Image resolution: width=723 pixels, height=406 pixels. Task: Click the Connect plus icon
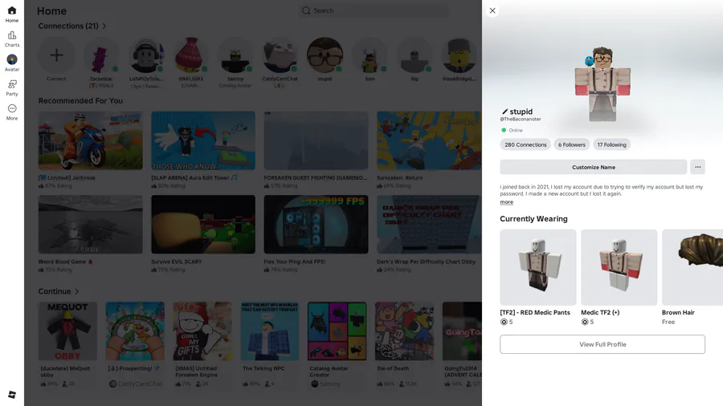click(56, 55)
